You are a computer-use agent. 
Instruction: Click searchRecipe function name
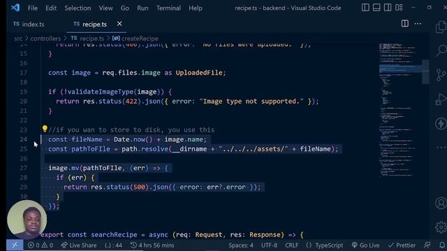[114, 235]
